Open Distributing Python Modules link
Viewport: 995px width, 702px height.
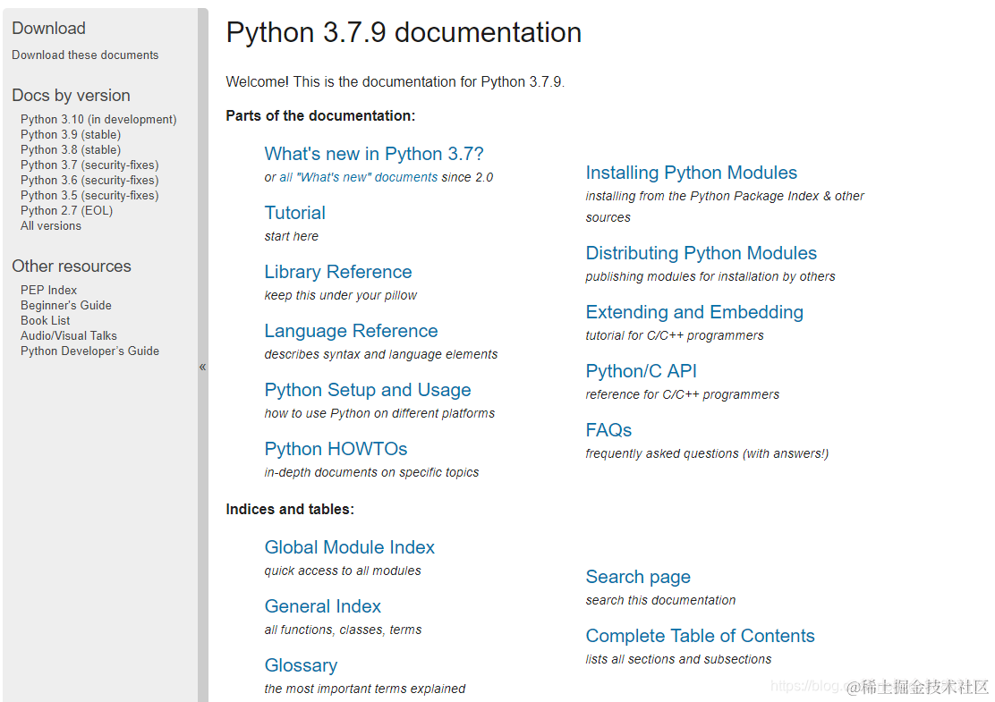(x=702, y=253)
